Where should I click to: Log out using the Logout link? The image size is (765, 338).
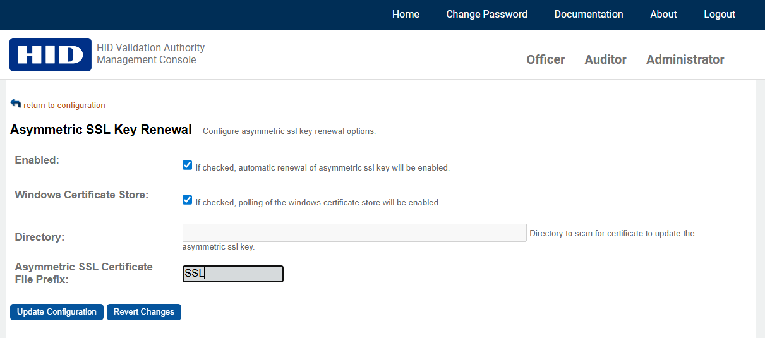coord(720,15)
